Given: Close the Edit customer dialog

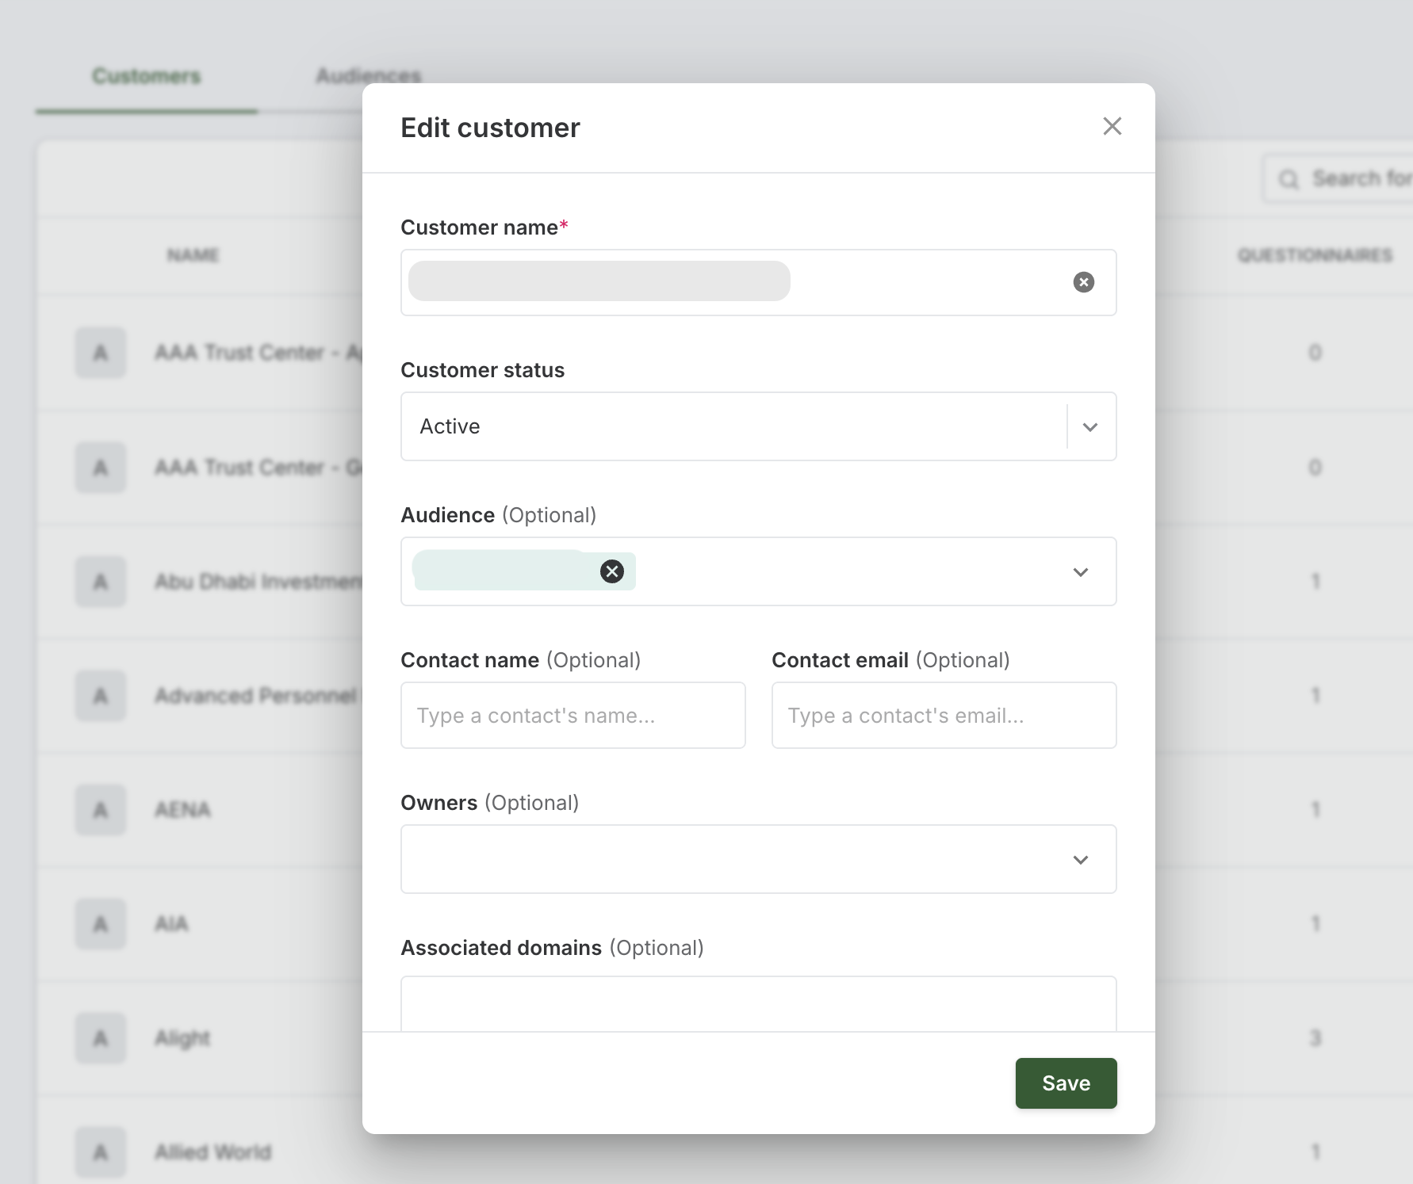Looking at the screenshot, I should (x=1112, y=127).
